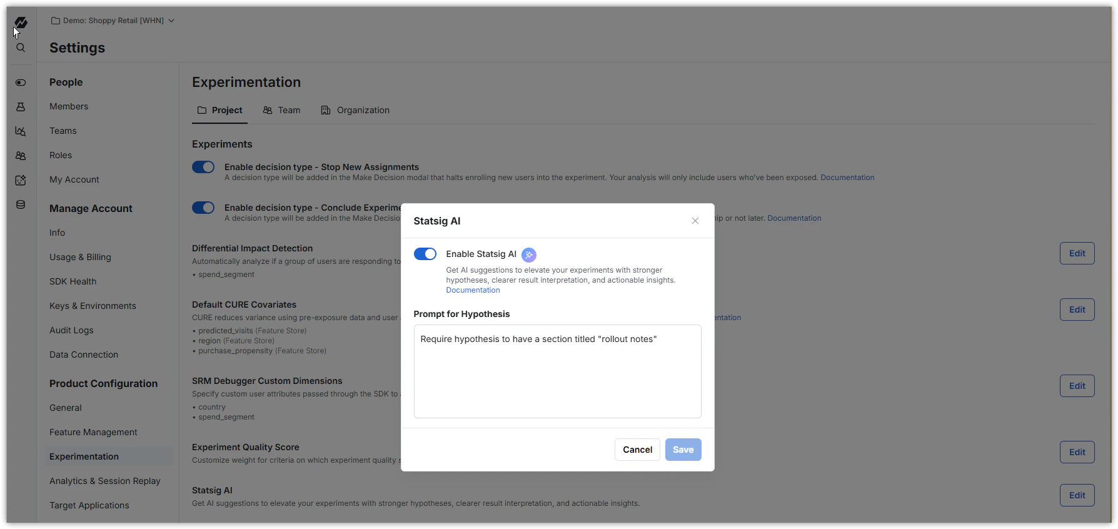Viewport: 1118px width, 529px height.
Task: Click Save in Statsig AI dialog
Action: click(x=683, y=450)
